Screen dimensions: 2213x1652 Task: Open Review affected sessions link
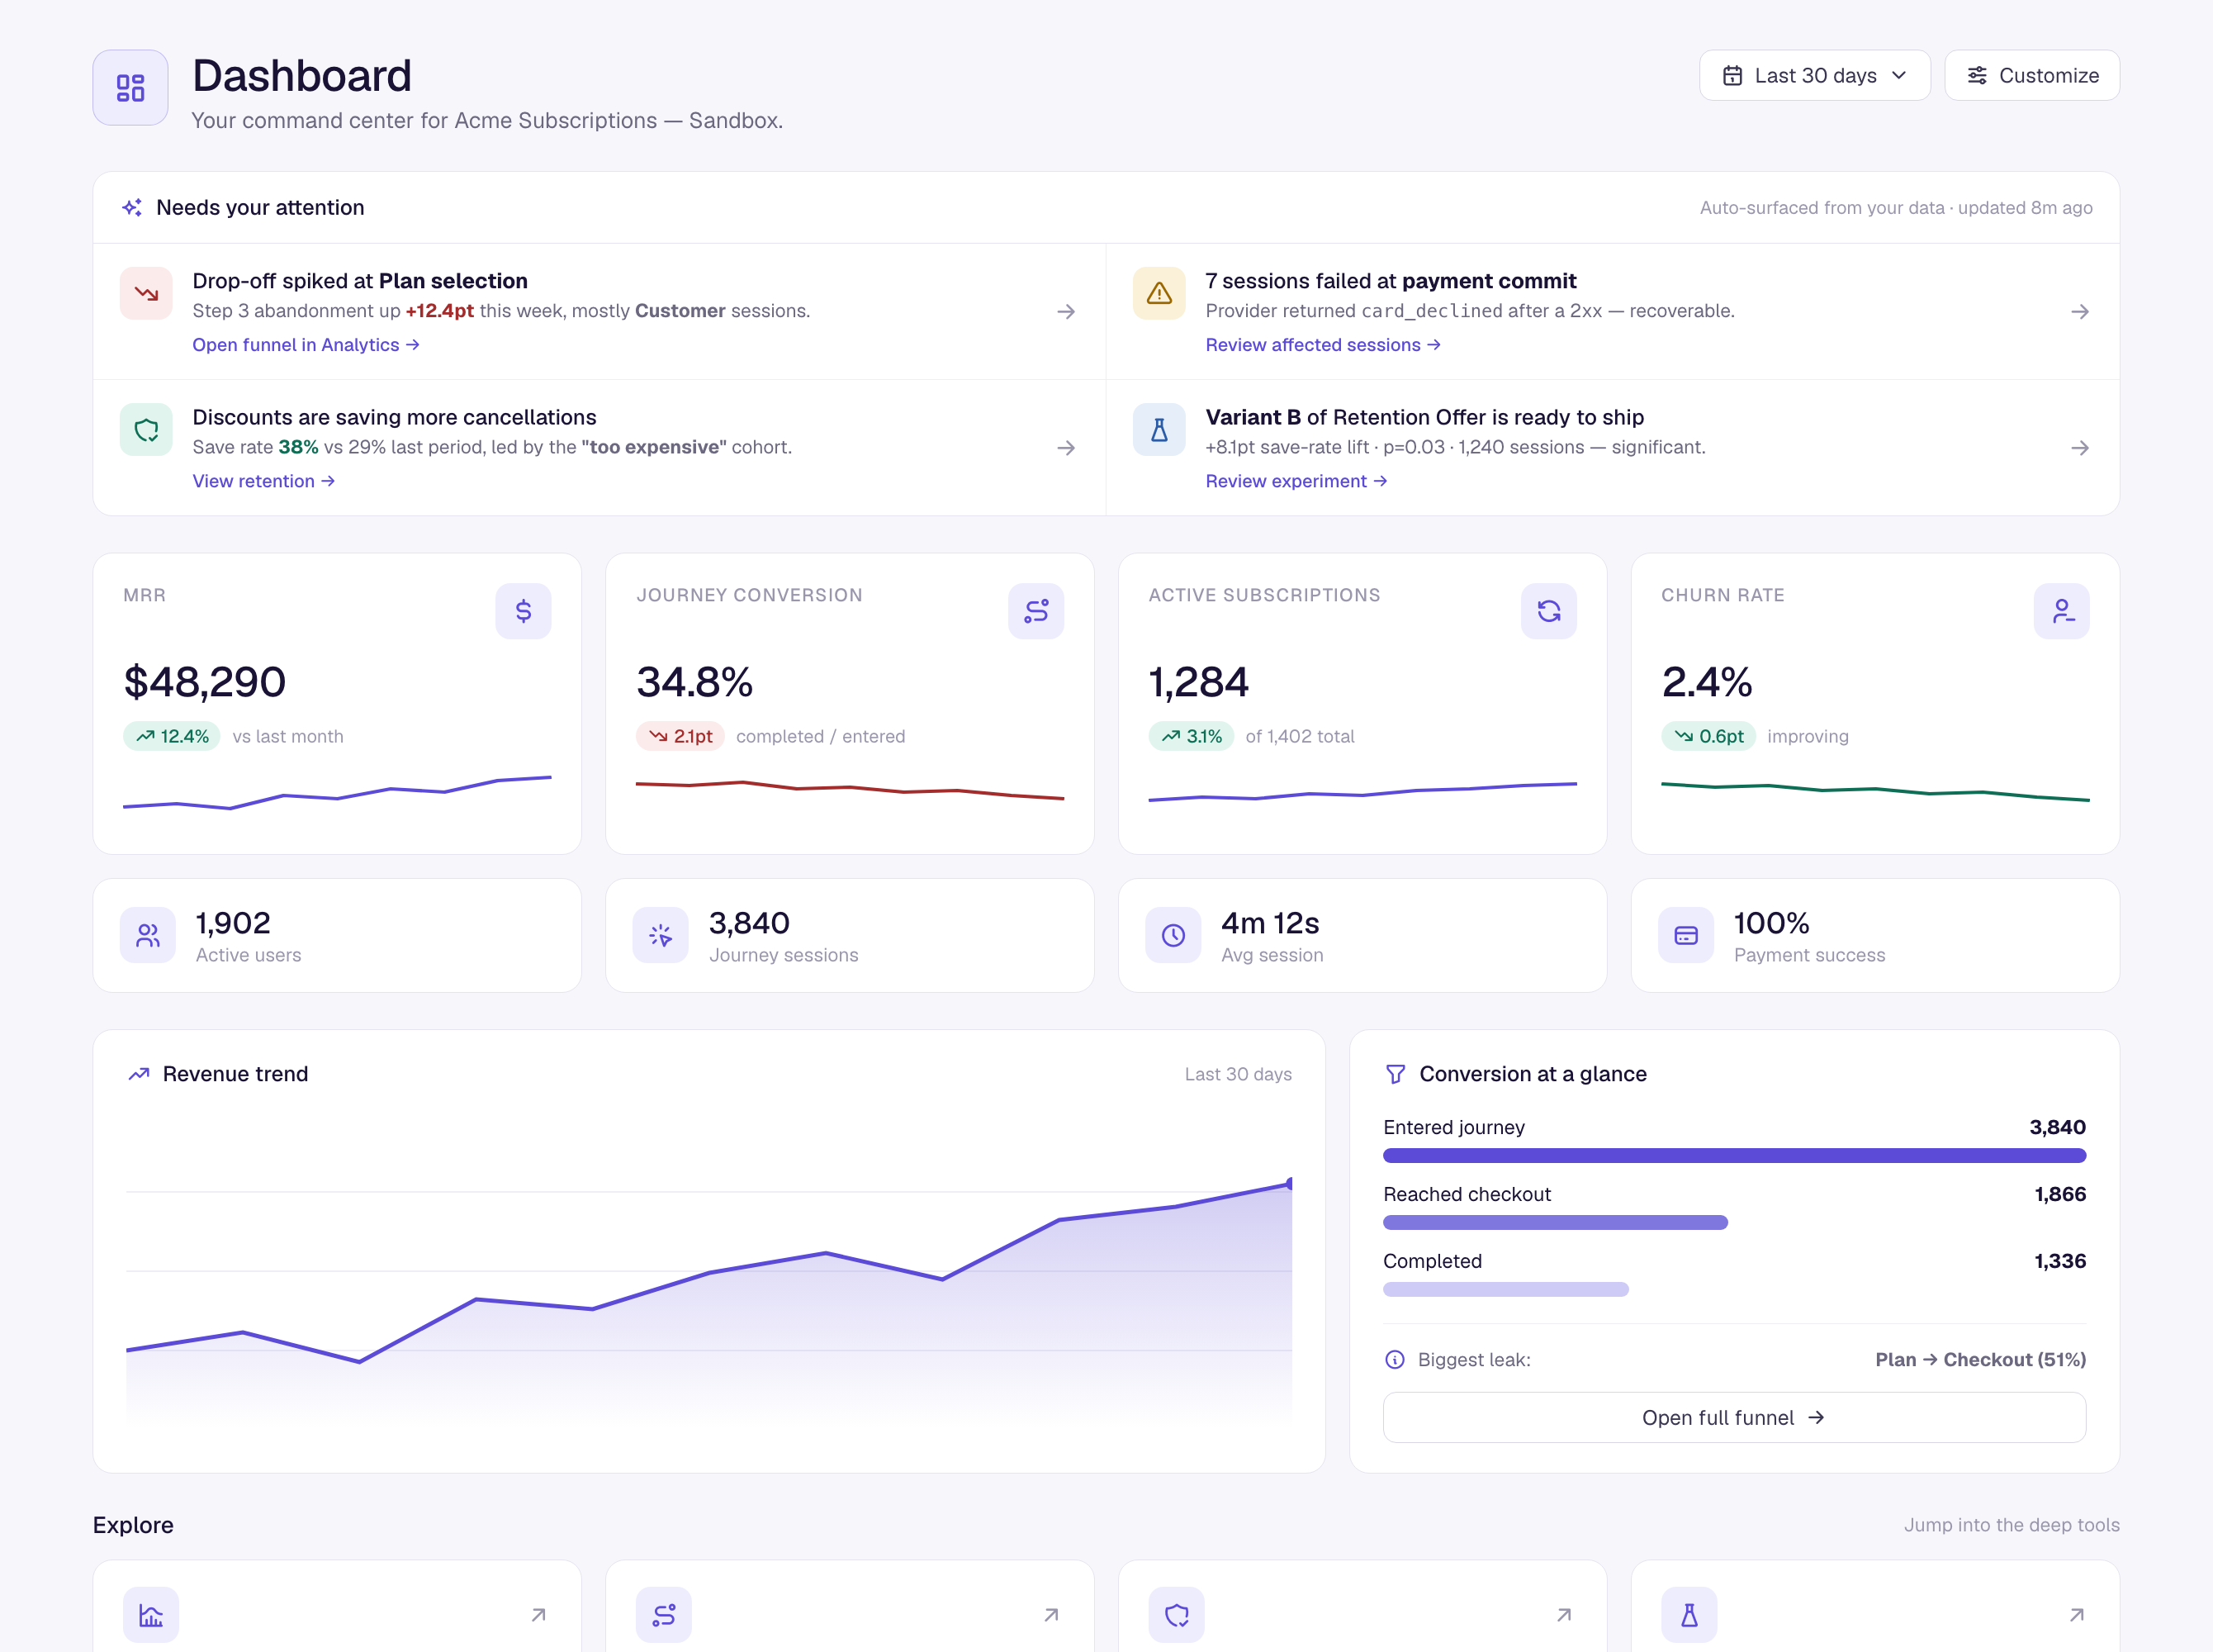(x=1322, y=345)
